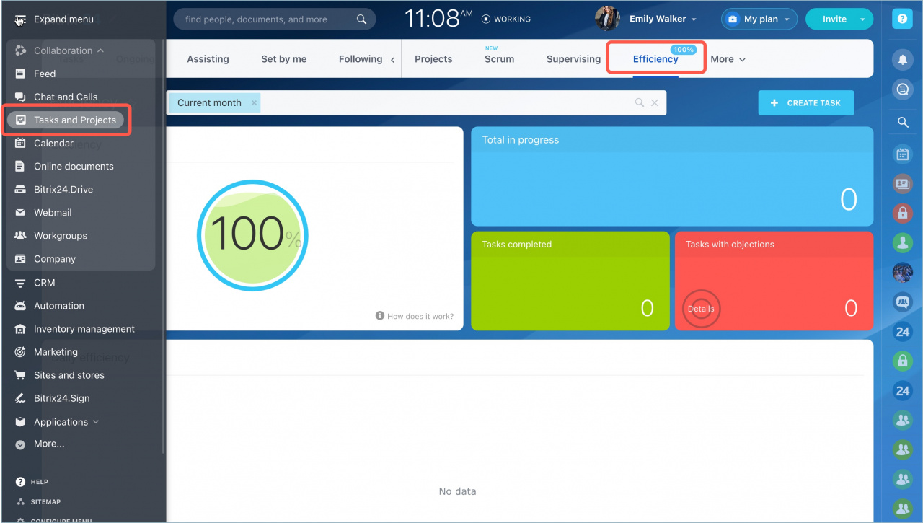923x523 pixels.
Task: Collapse the Collaboration menu group
Action: 69,50
